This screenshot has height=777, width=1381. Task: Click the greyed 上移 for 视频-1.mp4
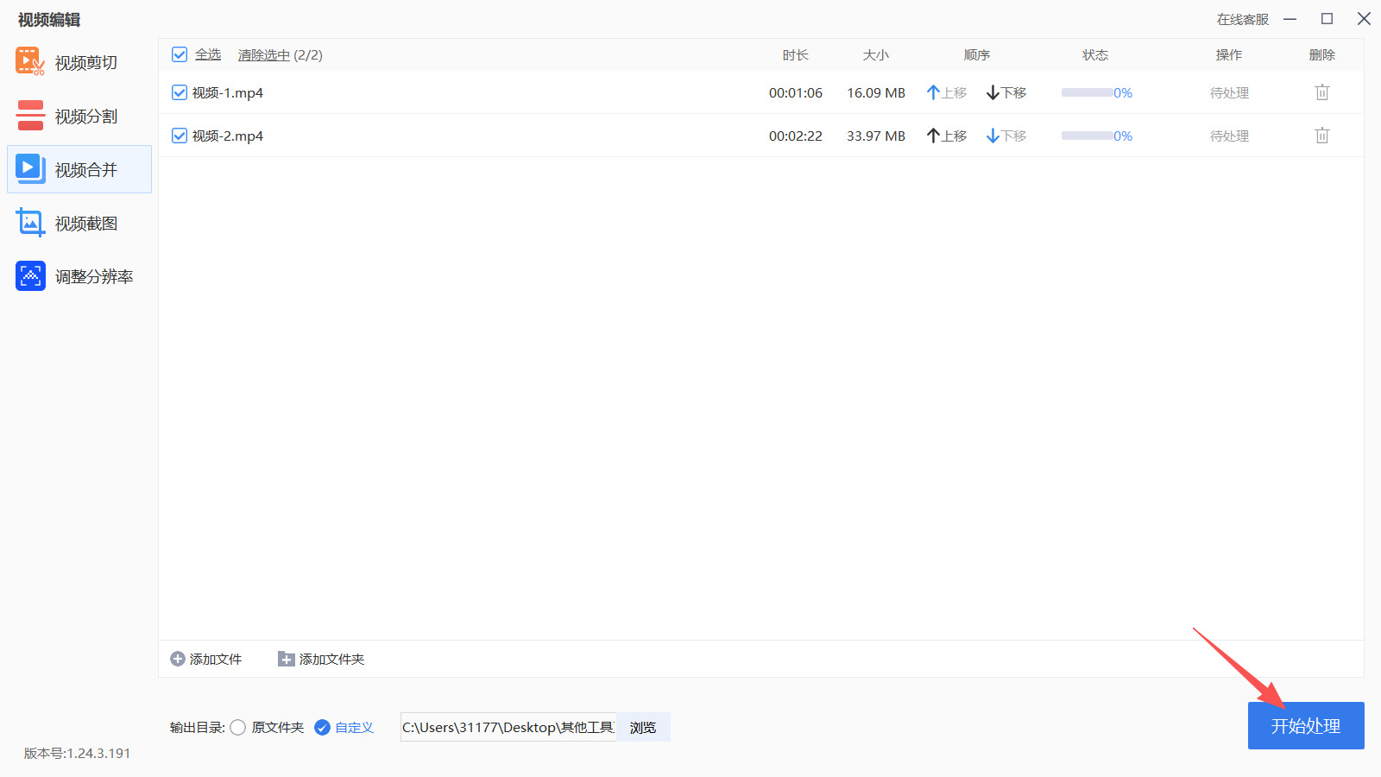coord(947,92)
